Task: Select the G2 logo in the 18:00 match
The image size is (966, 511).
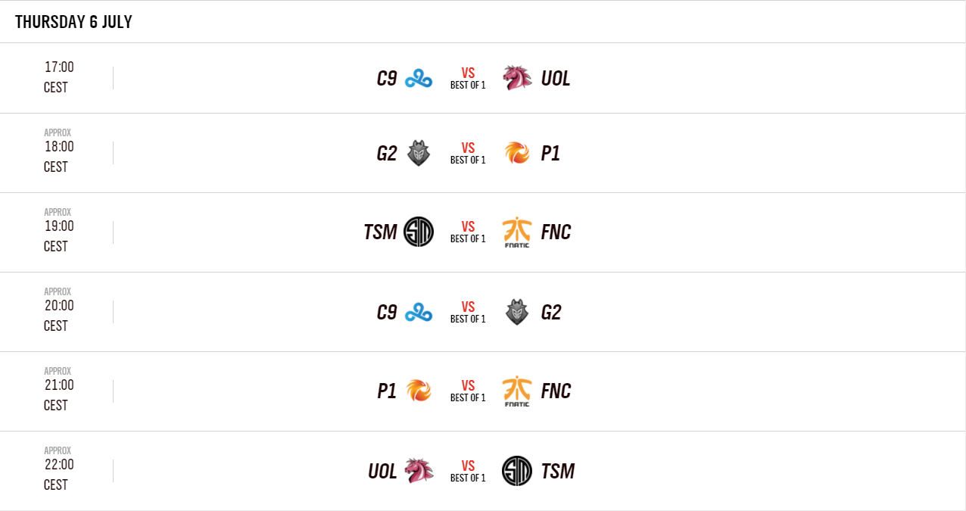Action: pos(418,154)
